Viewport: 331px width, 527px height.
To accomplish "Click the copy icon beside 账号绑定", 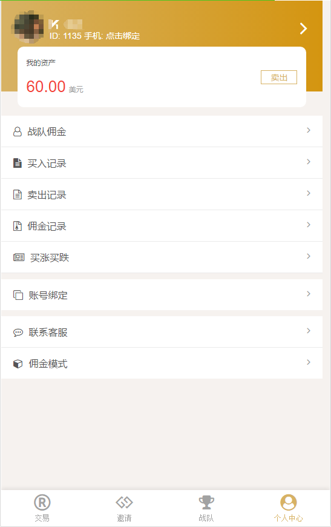I will tap(18, 295).
